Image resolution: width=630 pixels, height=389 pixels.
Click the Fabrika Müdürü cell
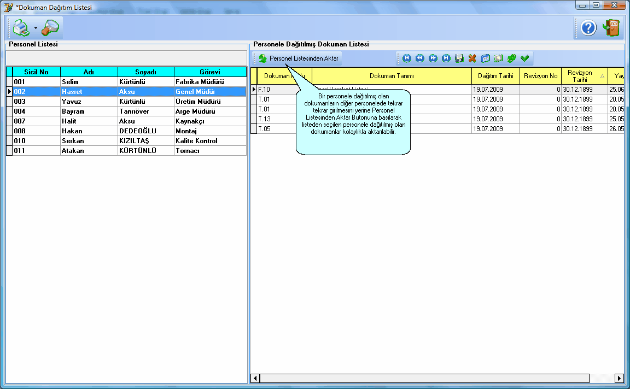click(210, 82)
